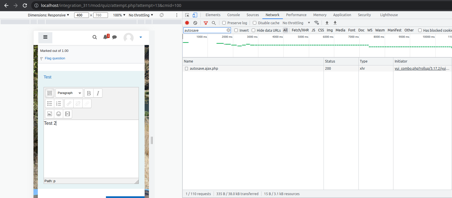Activate the inspect element picker
Viewport: 452px width, 198px height.
187,15
